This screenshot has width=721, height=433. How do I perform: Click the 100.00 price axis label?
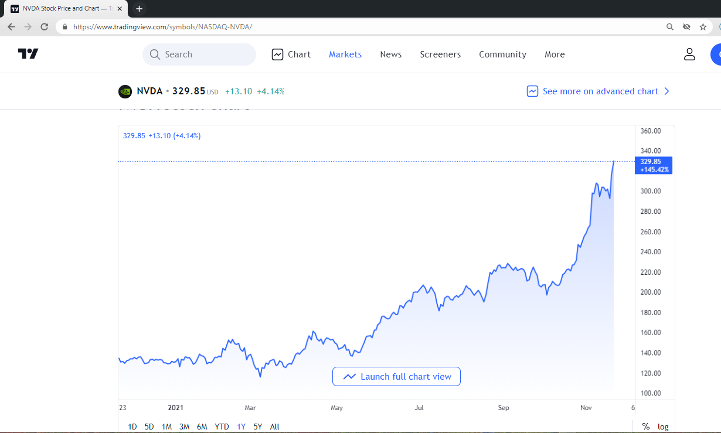pyautogui.click(x=651, y=393)
